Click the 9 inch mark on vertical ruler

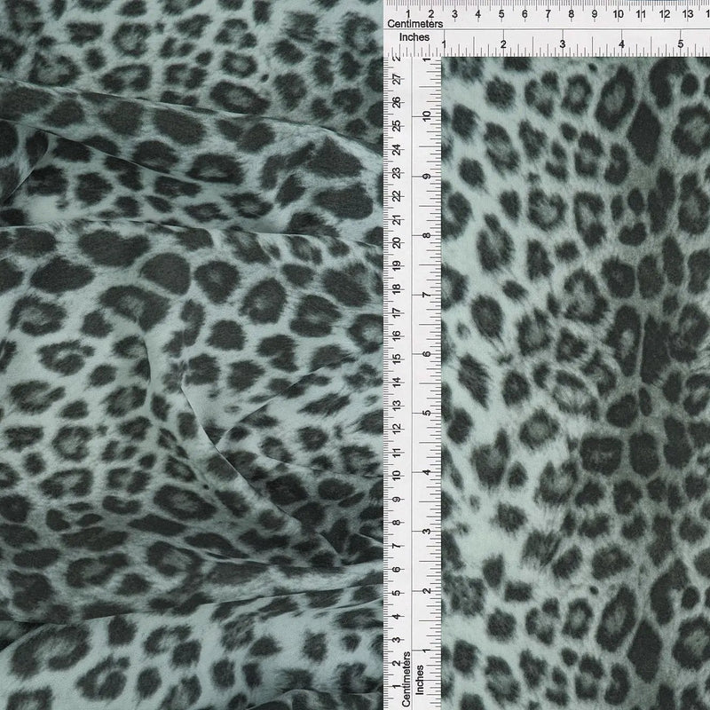427,176
